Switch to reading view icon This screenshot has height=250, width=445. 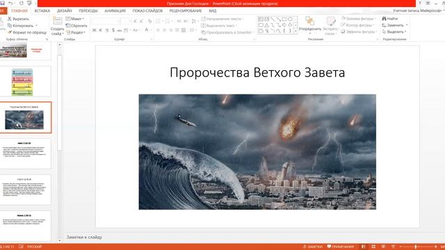[x=383, y=247]
